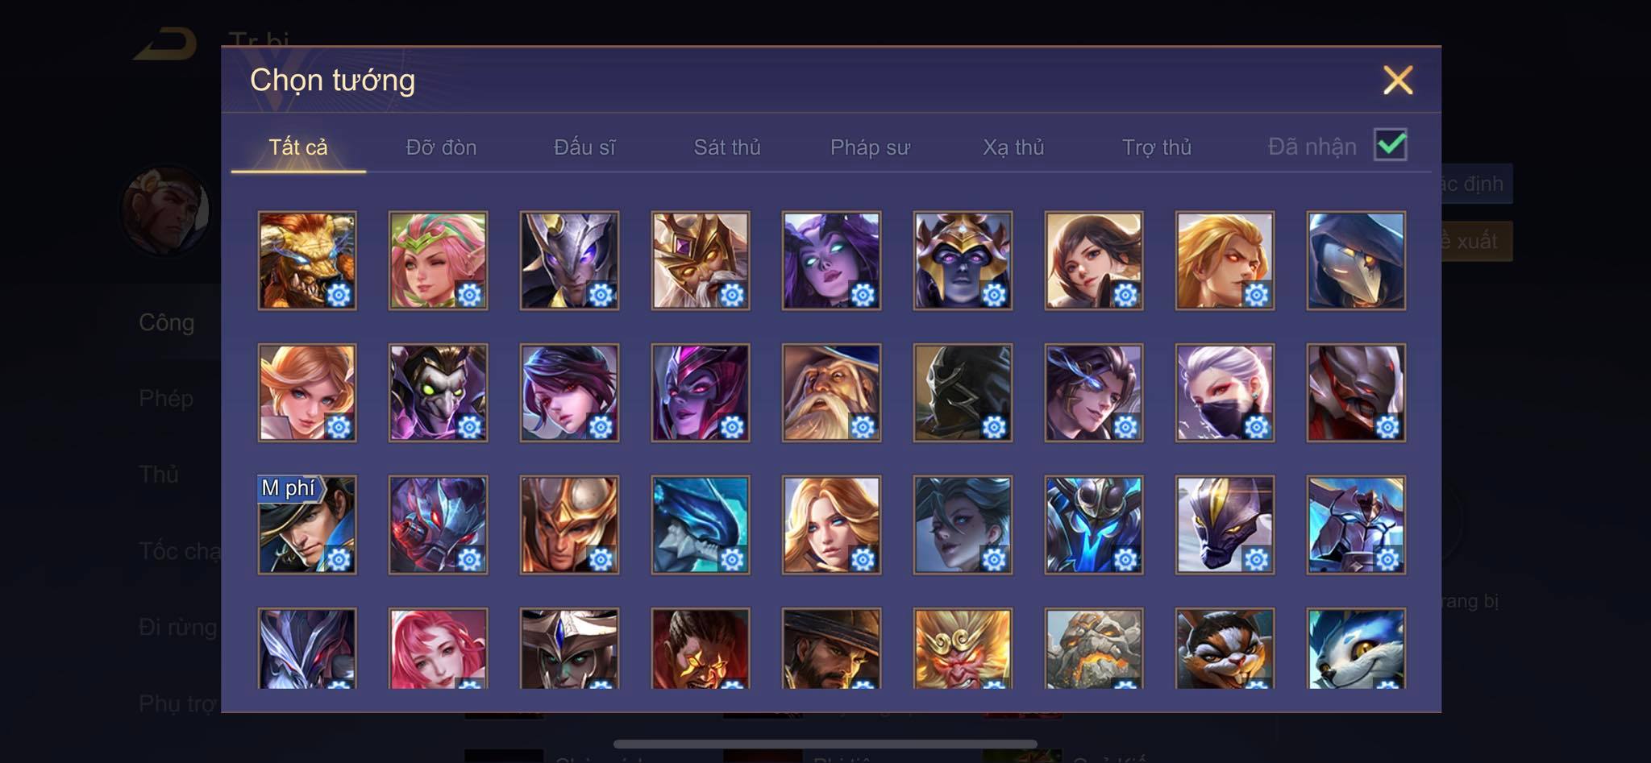Close the Chọn tướng dialog
The height and width of the screenshot is (763, 1651).
tap(1398, 81)
